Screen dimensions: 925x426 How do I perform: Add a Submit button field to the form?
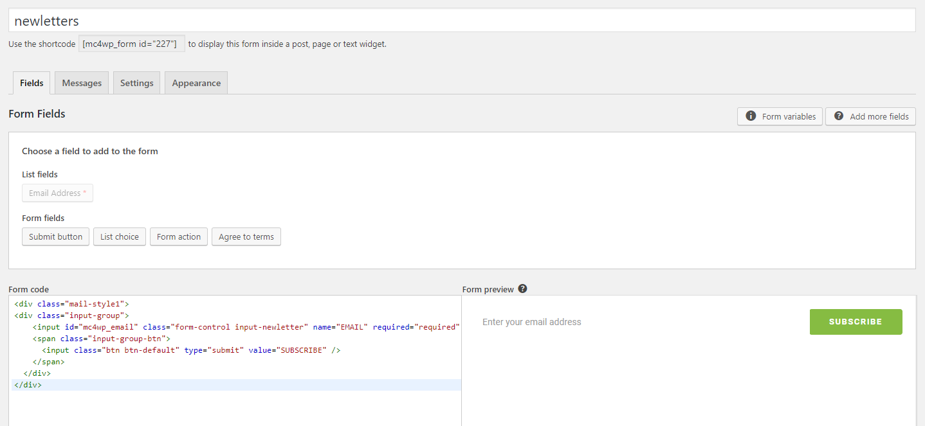pyautogui.click(x=55, y=236)
